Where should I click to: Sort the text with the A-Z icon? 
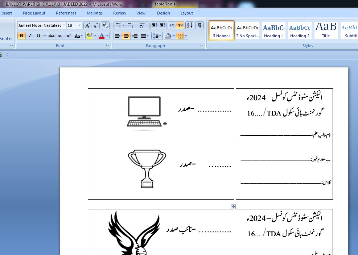(189, 25)
